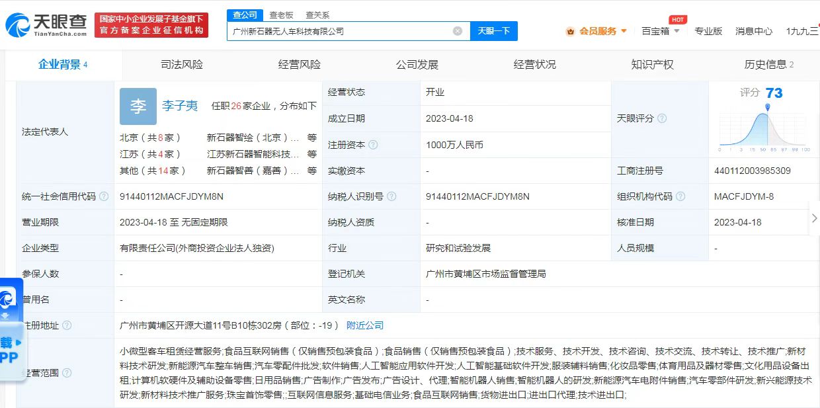
Task: Select the 查关系 search tab
Action: 317,15
